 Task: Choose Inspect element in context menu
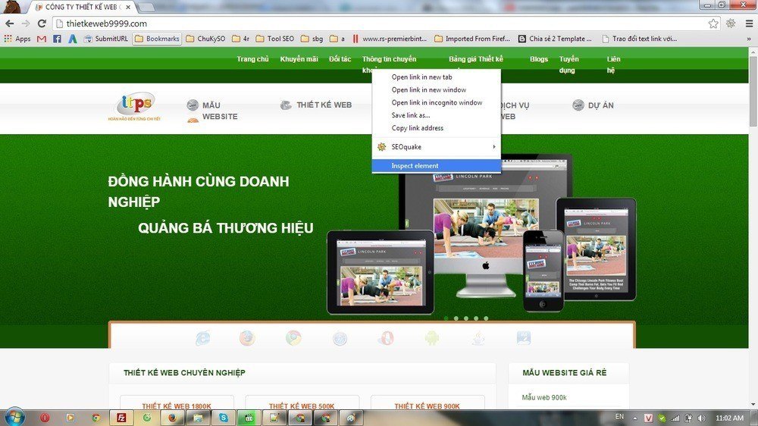click(x=436, y=166)
